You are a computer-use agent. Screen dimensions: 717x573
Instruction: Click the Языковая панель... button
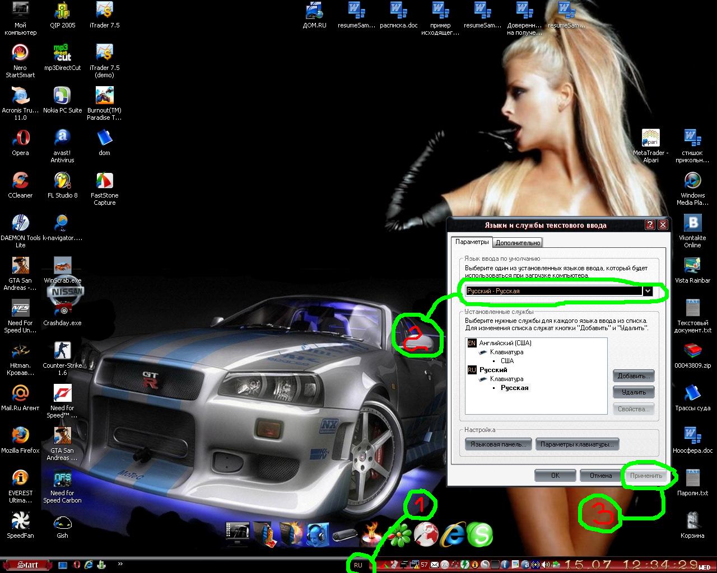point(498,444)
